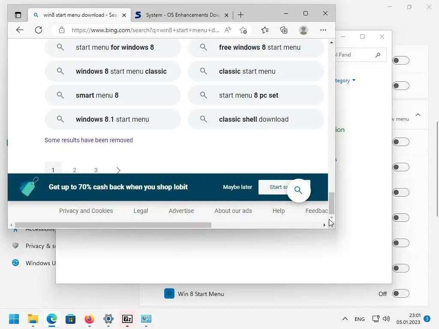Search suggestion 'windows 8.1 start menu'
The width and height of the screenshot is (439, 329).
point(113,119)
